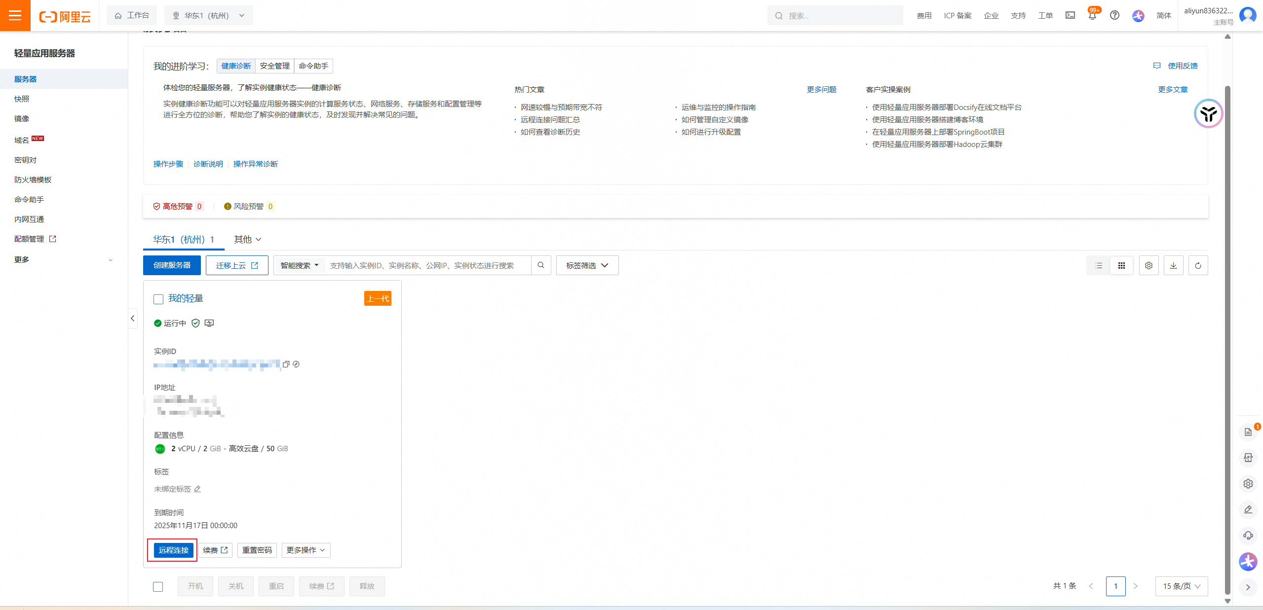Viewport: 1263px width, 610px height.
Task: Open the 操作步骤 link
Action: pos(168,164)
